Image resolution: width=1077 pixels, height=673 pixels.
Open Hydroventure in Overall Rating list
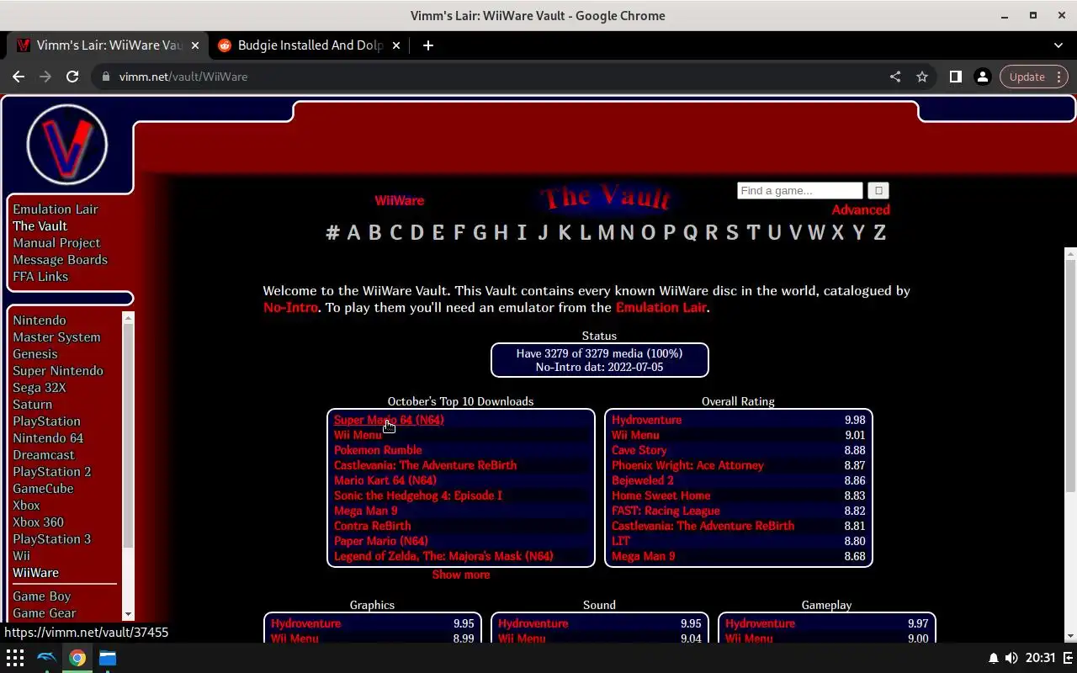point(646,420)
